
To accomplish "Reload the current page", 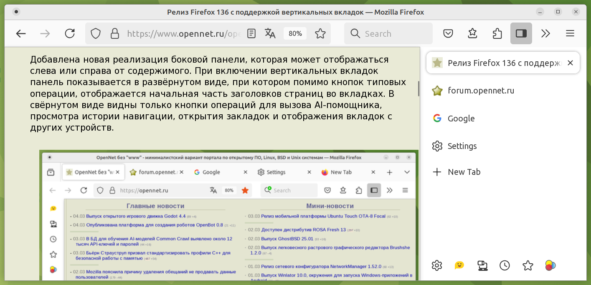I will click(x=70, y=34).
